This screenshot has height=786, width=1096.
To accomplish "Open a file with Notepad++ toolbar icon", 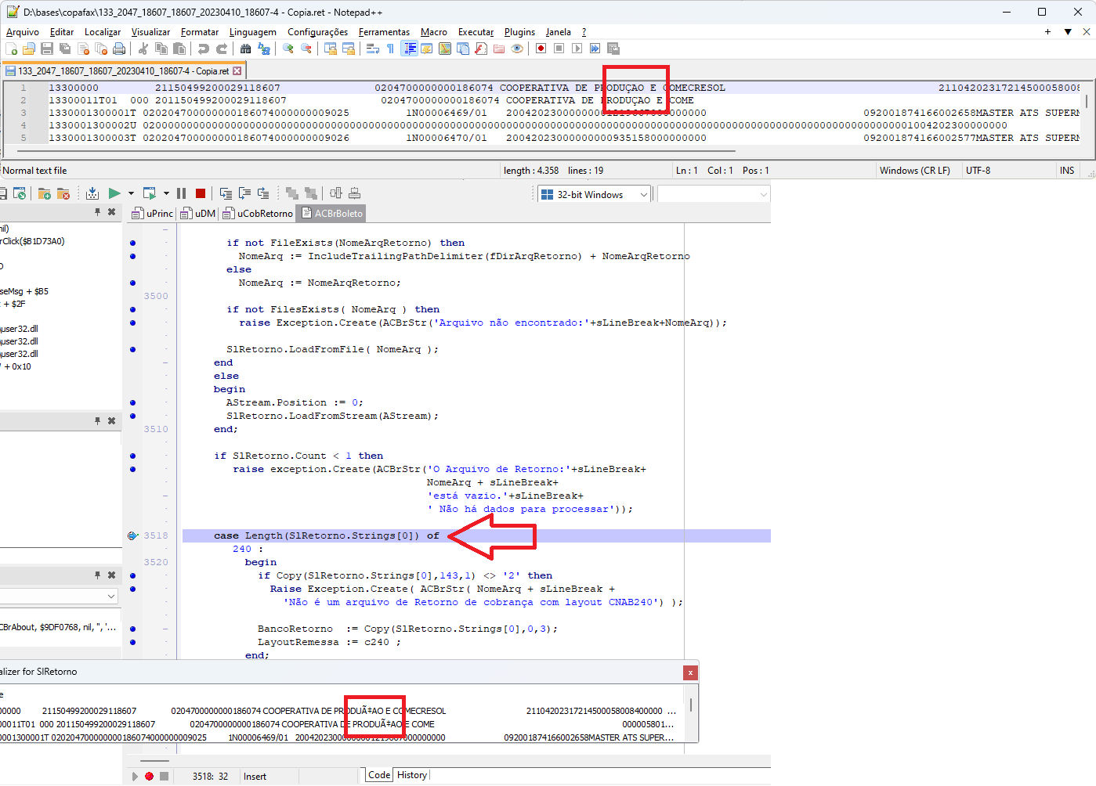I will click(x=29, y=49).
